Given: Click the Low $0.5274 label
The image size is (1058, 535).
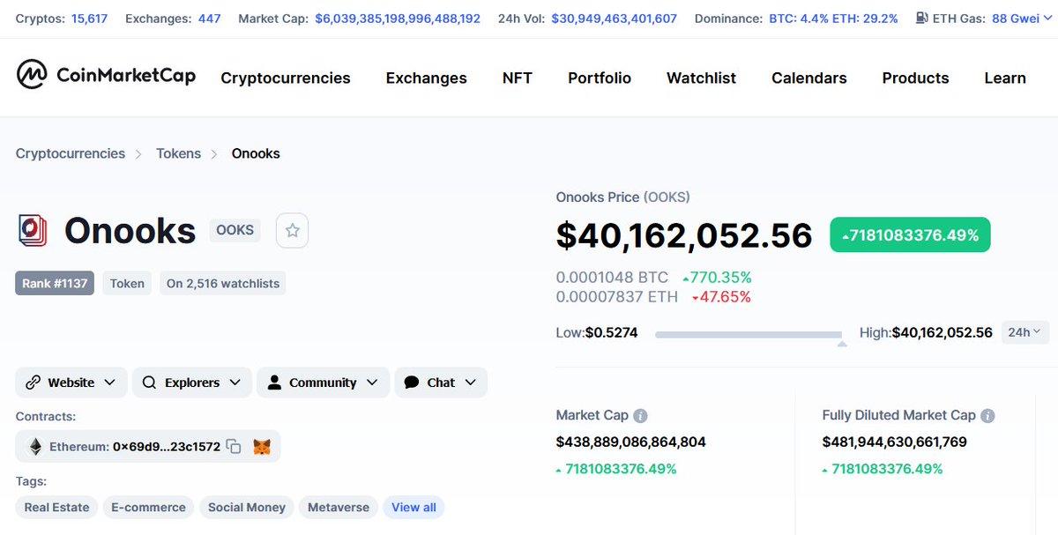Looking at the screenshot, I should [597, 332].
